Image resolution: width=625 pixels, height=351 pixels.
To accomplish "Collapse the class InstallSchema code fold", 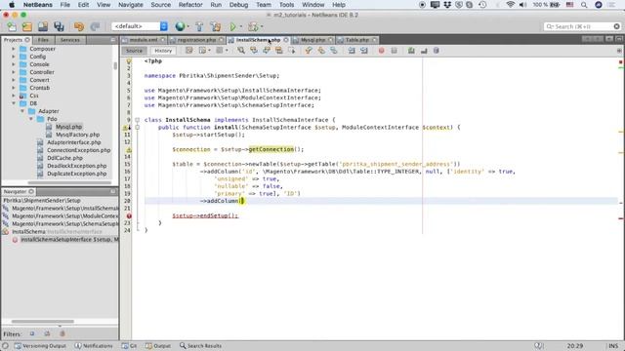I will pos(137,120).
